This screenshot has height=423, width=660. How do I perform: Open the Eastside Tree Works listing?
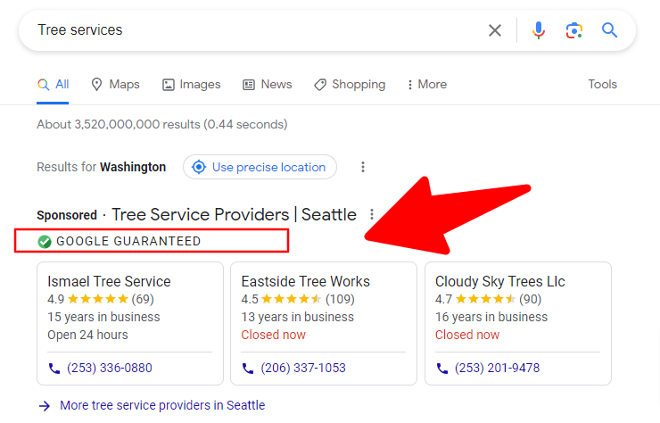(x=306, y=281)
